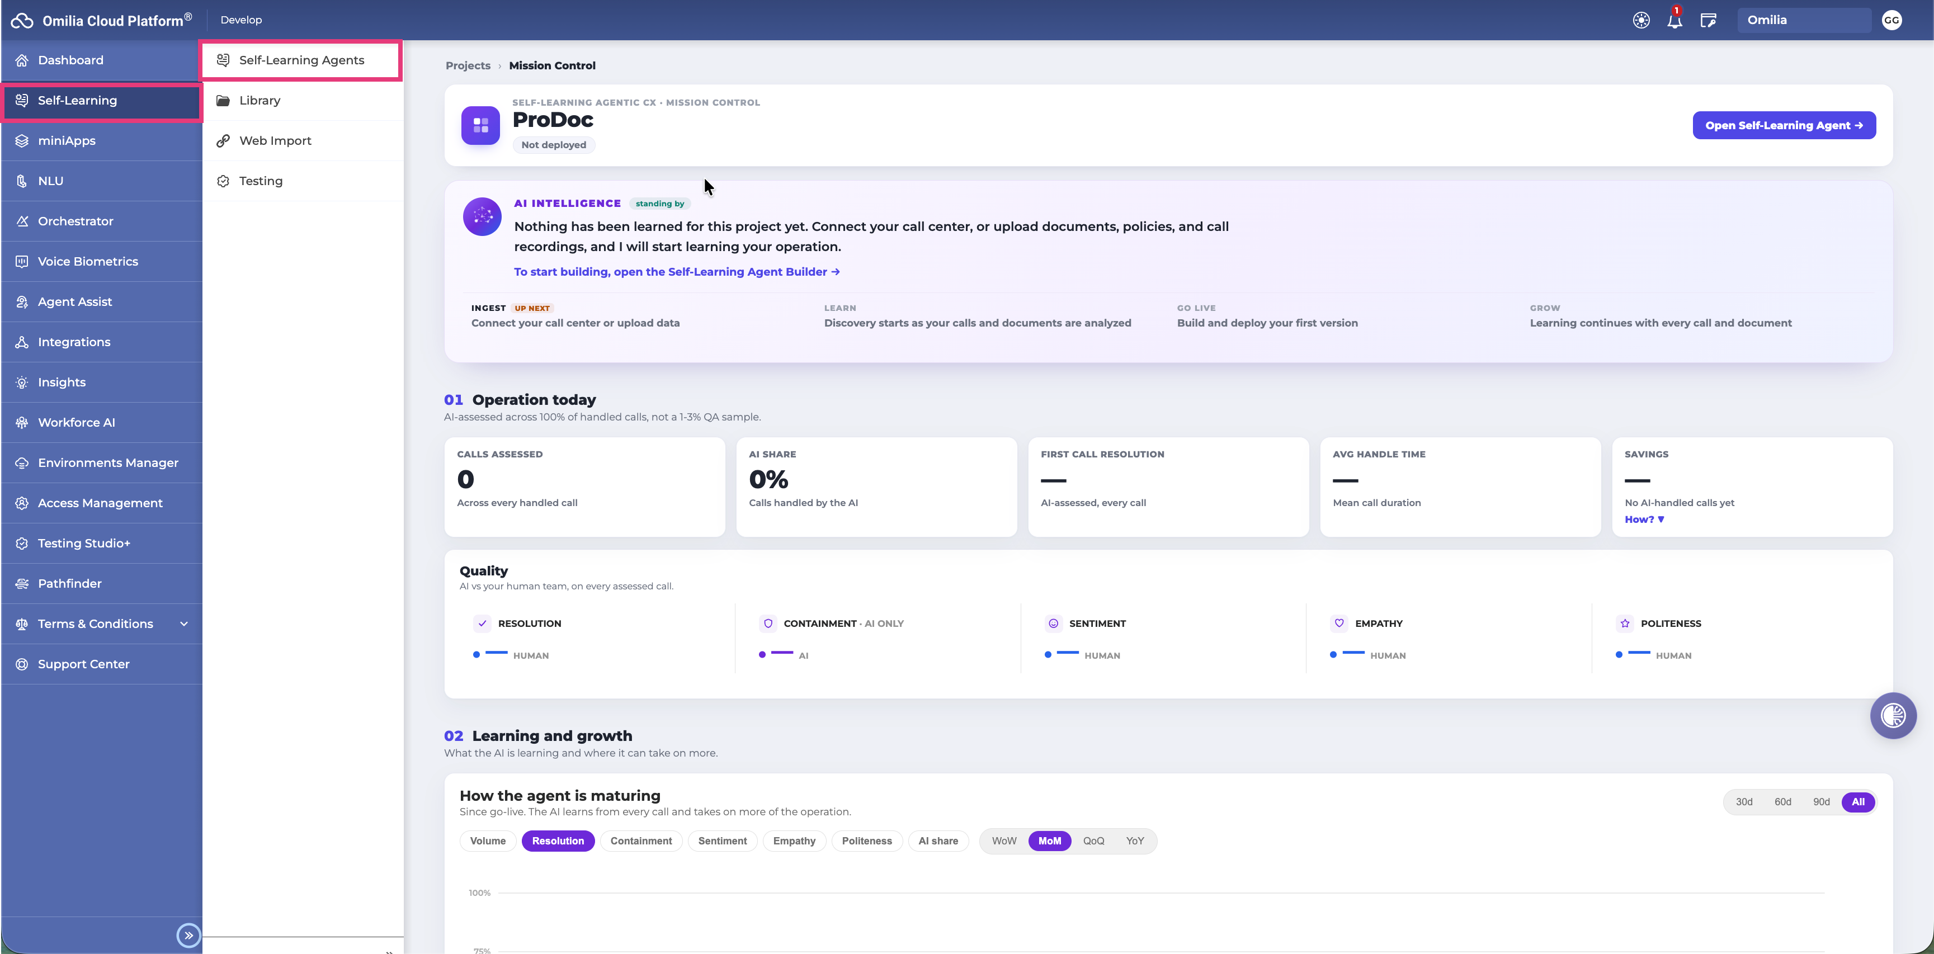Expand the How? savings explanation
Viewport: 1934px width, 954px height.
point(1644,519)
